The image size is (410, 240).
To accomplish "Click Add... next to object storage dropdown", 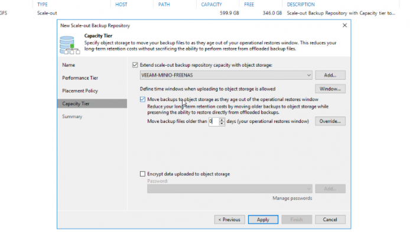I will 330,75.
